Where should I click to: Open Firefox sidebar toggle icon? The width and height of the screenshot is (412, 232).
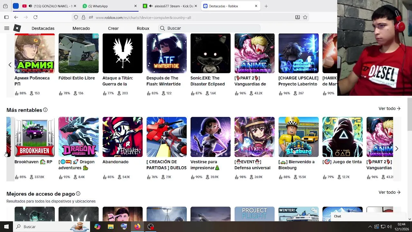pyautogui.click(x=6, y=17)
